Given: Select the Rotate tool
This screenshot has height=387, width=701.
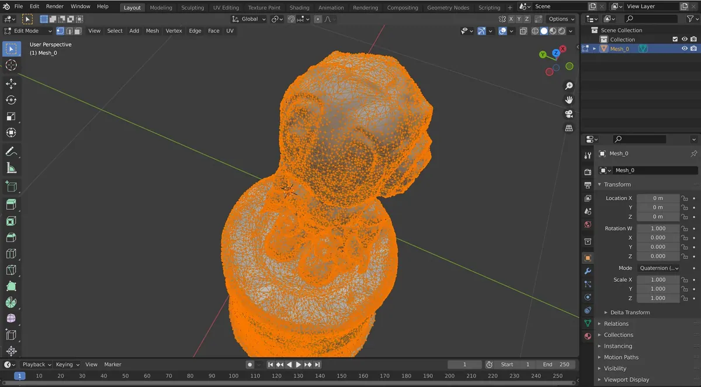Looking at the screenshot, I should pos(11,100).
